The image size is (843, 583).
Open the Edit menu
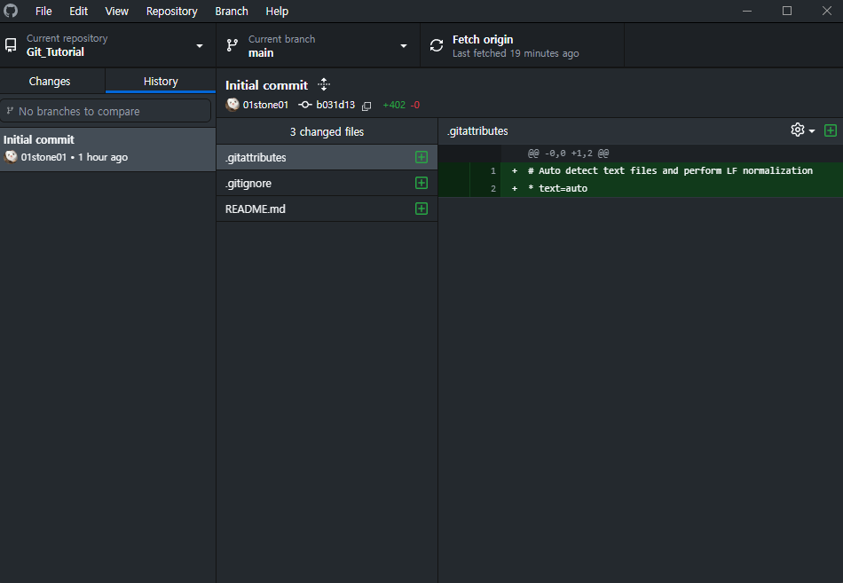pyautogui.click(x=78, y=12)
